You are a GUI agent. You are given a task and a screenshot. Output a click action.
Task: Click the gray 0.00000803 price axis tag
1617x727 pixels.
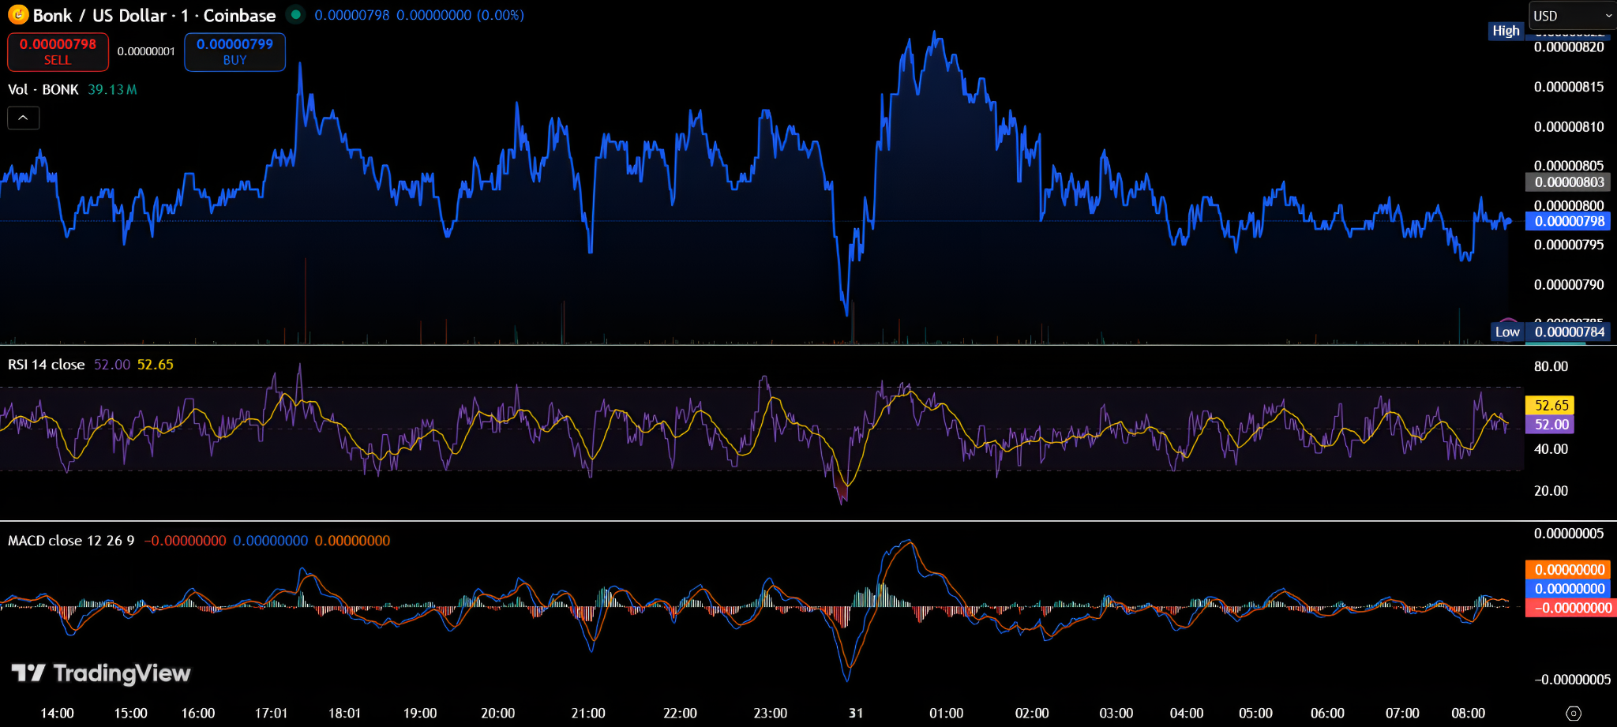coord(1569,182)
